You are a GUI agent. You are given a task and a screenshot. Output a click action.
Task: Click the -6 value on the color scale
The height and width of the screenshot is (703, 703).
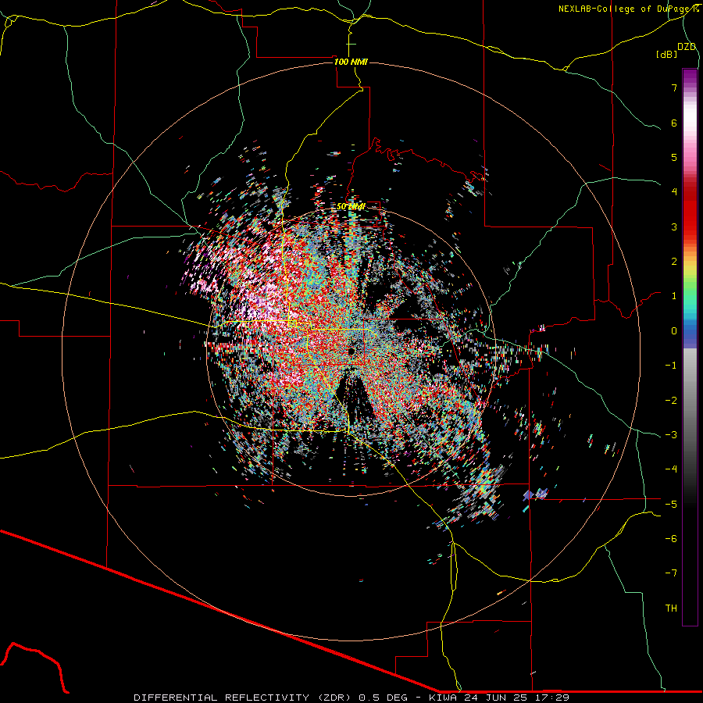(x=671, y=539)
